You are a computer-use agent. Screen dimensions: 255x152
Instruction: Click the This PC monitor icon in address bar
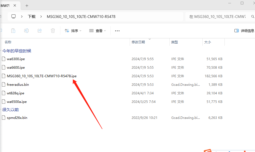[x=13, y=17]
